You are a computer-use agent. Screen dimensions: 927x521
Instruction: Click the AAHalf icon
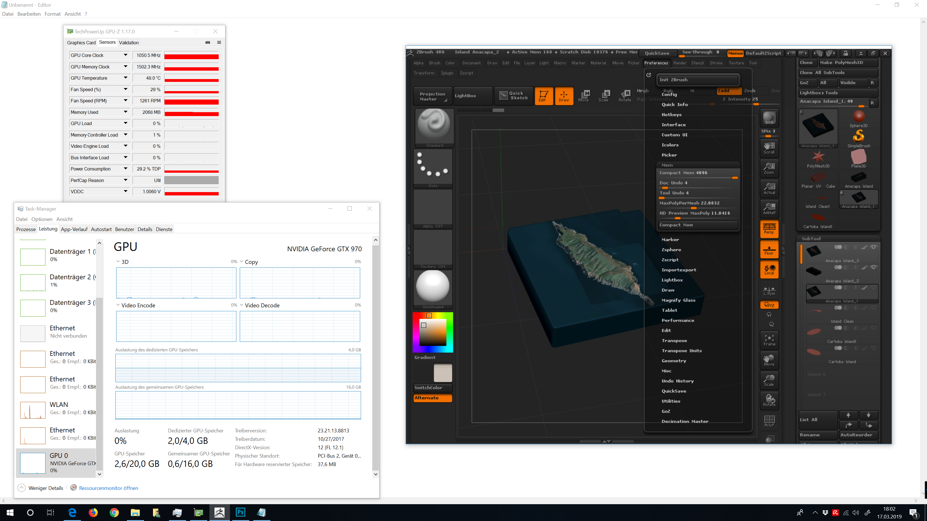(770, 208)
